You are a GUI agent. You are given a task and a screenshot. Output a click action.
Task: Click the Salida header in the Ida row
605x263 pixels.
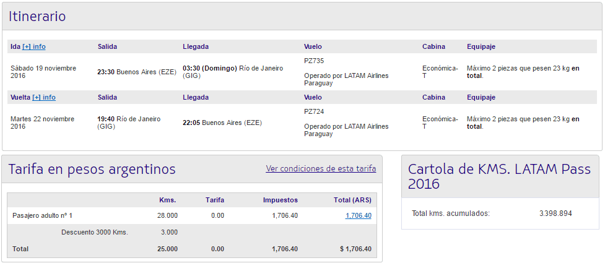107,46
